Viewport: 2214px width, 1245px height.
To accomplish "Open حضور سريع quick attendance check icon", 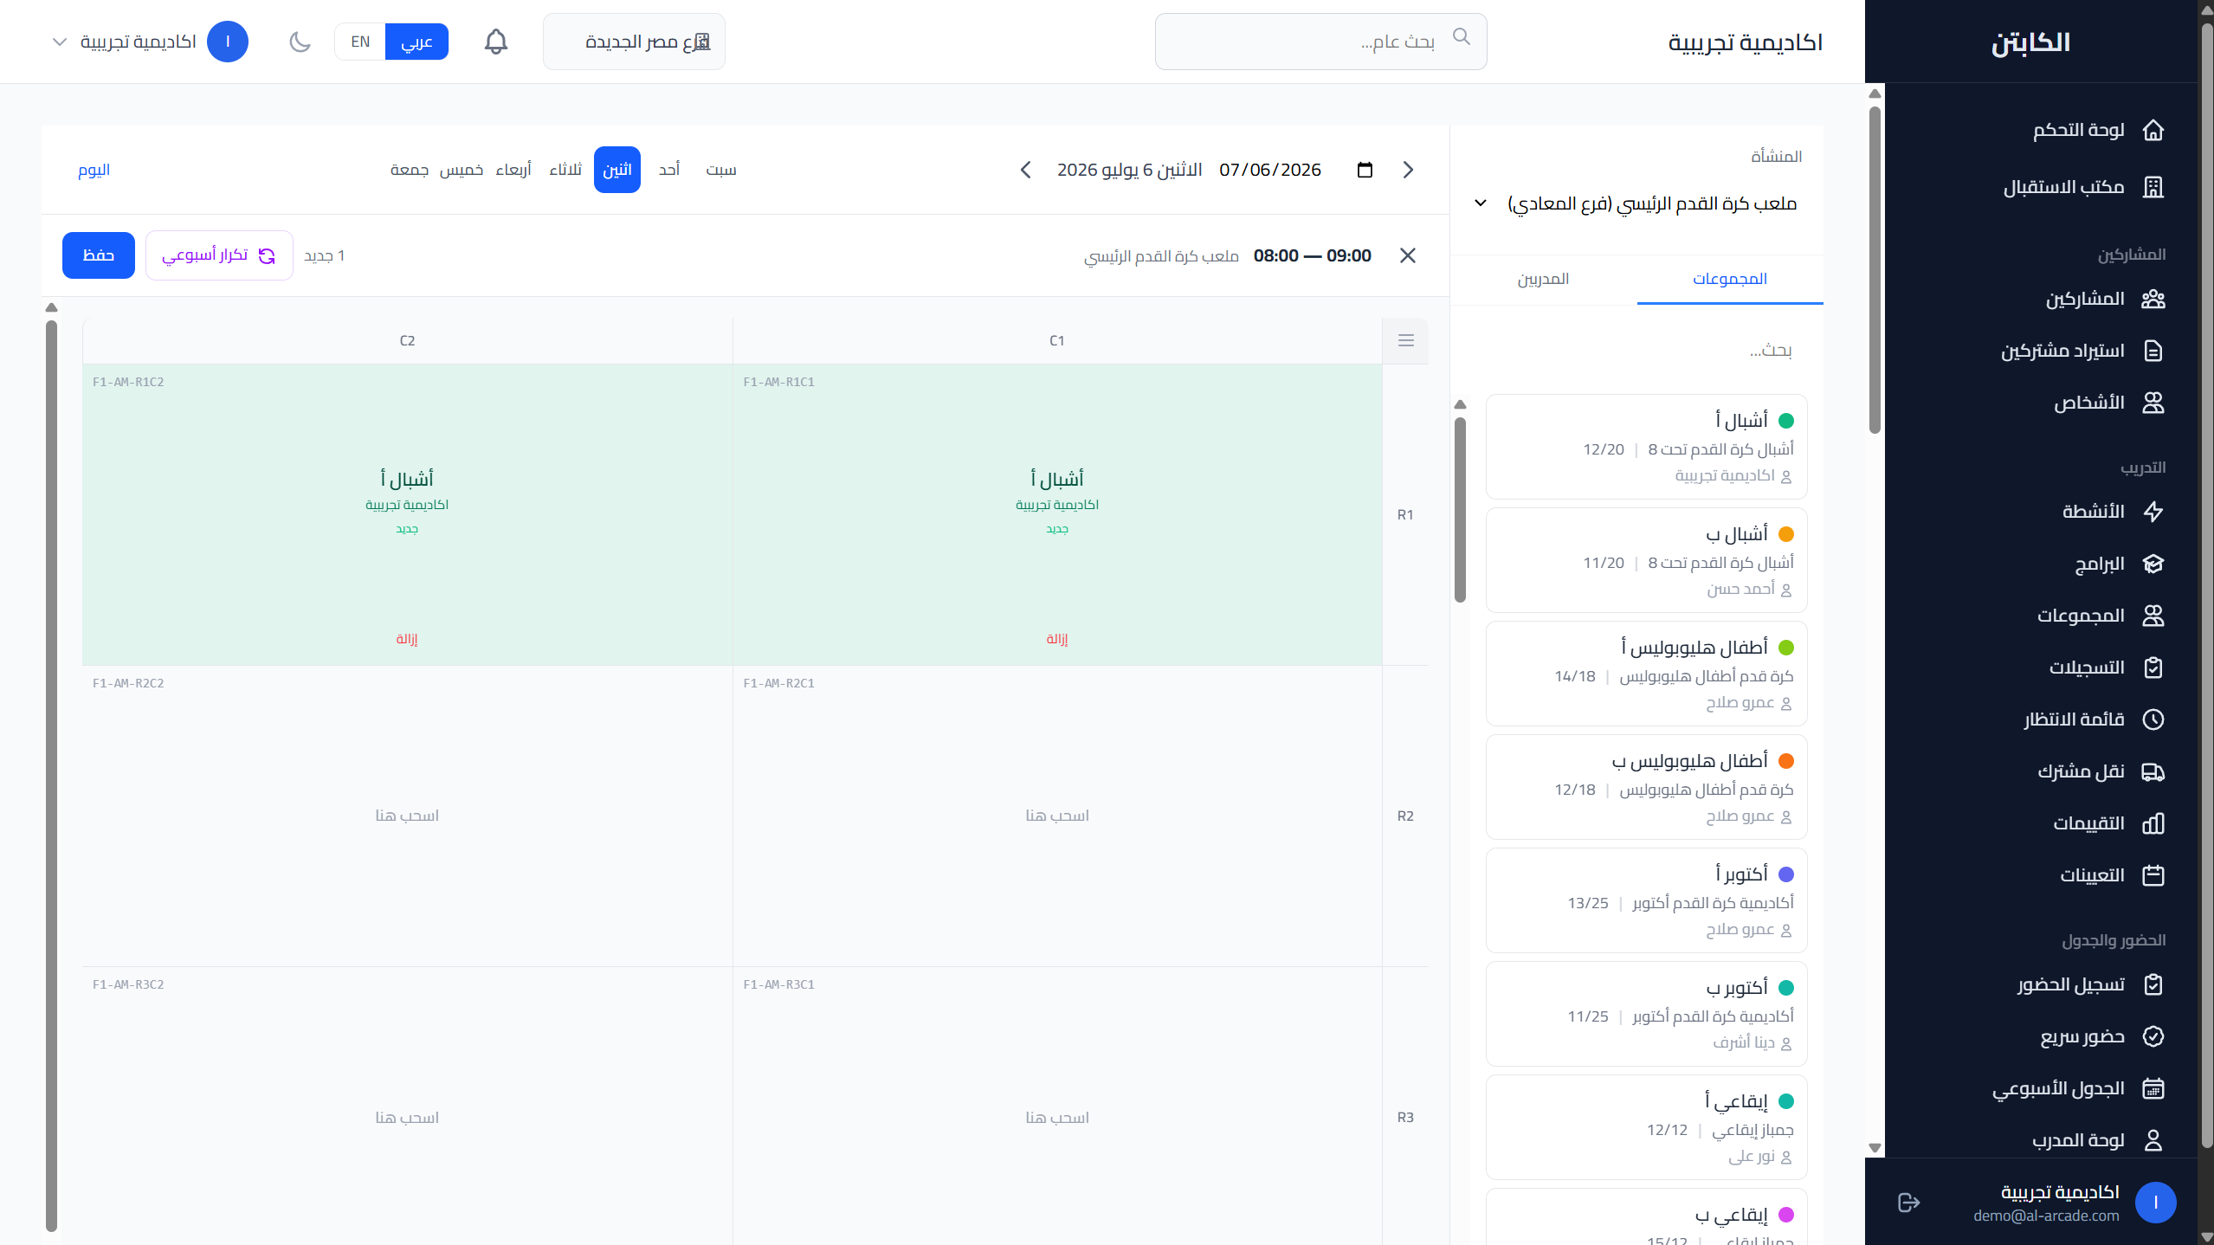I will click(2153, 1036).
